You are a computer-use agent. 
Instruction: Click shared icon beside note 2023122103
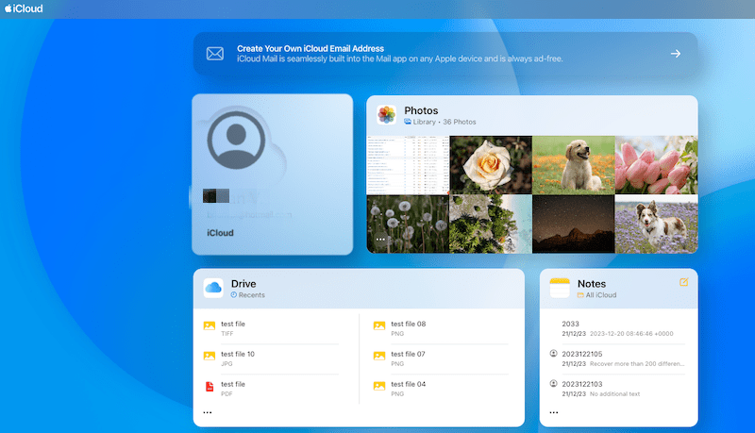[554, 383]
